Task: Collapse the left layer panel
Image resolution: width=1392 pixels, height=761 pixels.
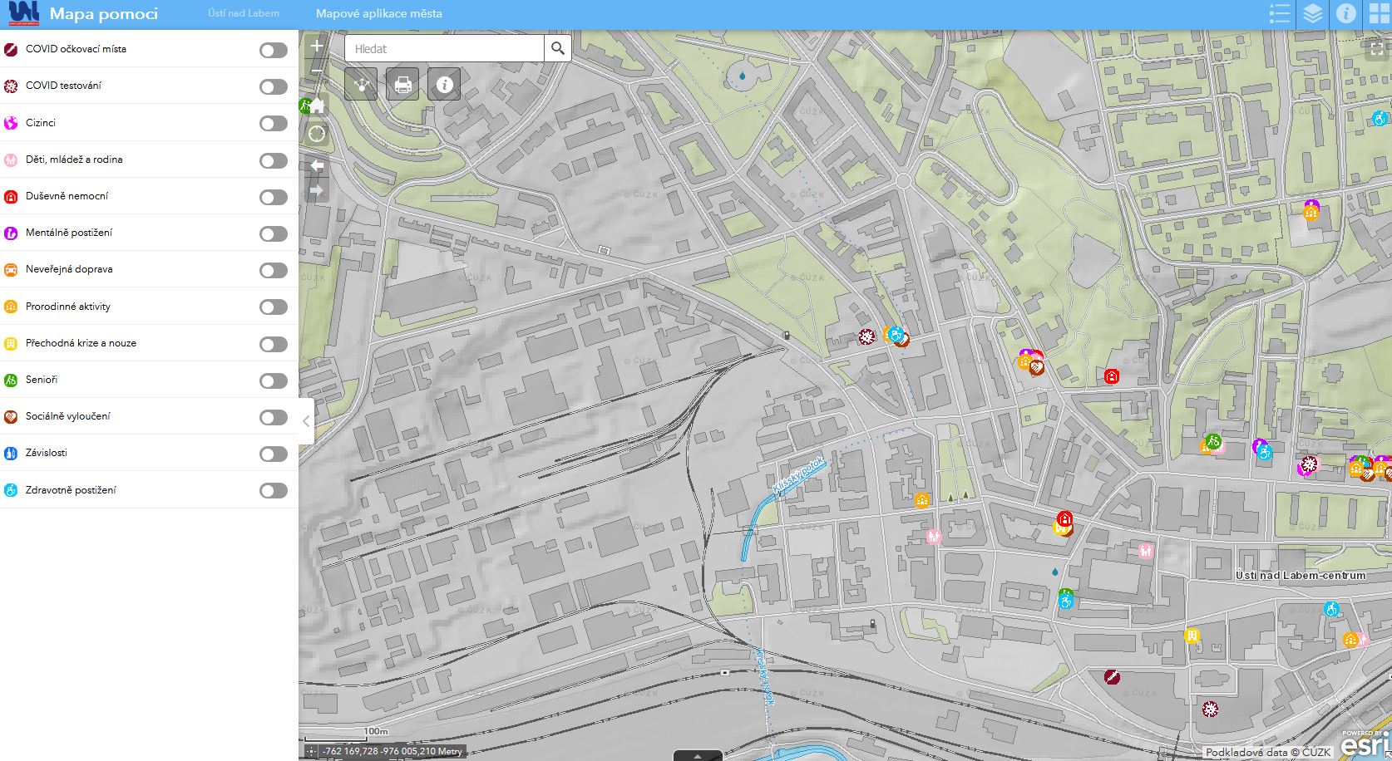Action: (306, 420)
